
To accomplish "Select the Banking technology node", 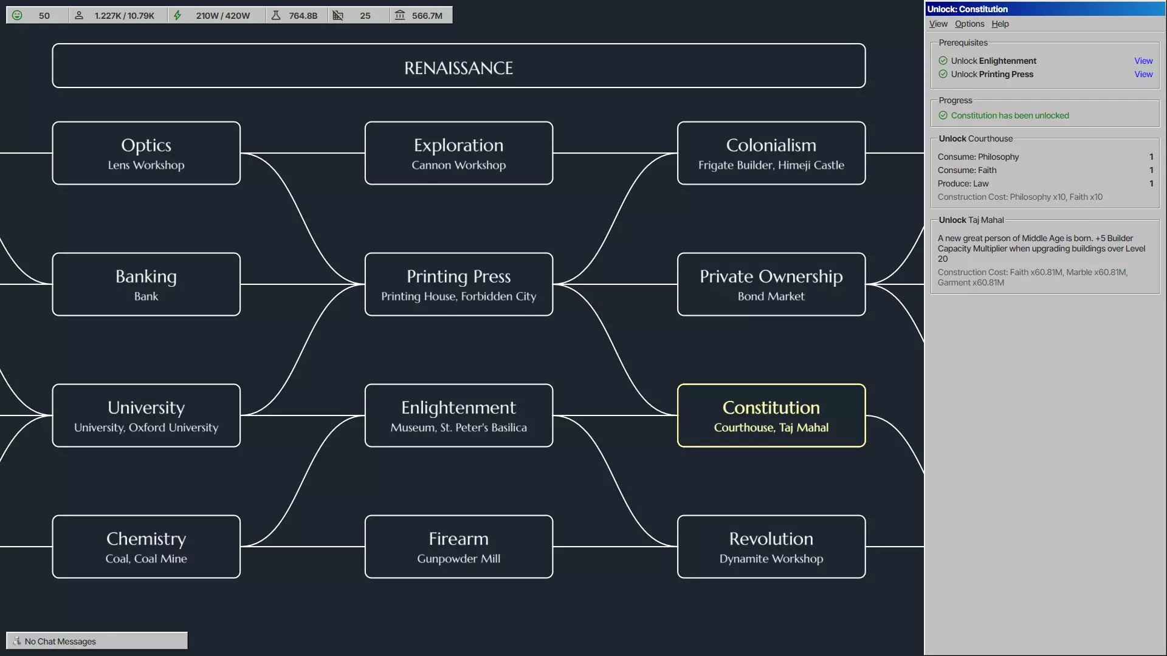I will (146, 284).
